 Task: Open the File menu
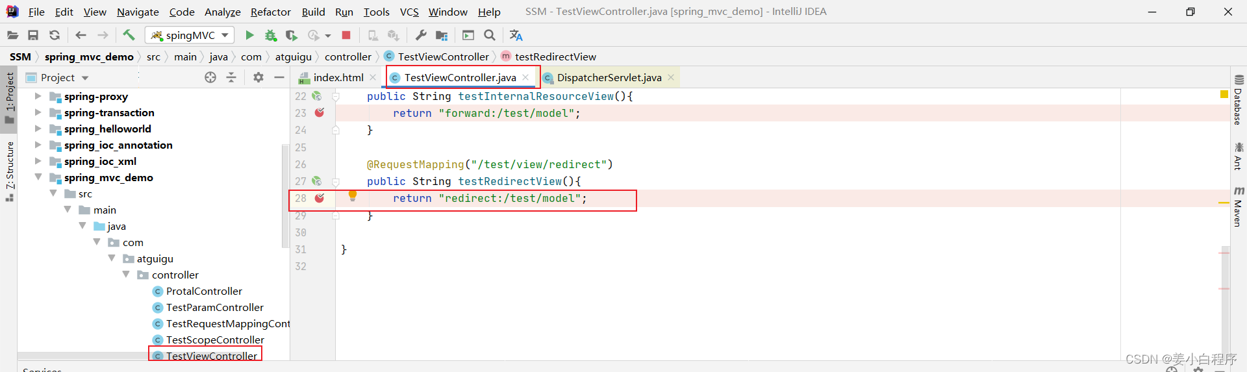(x=36, y=12)
